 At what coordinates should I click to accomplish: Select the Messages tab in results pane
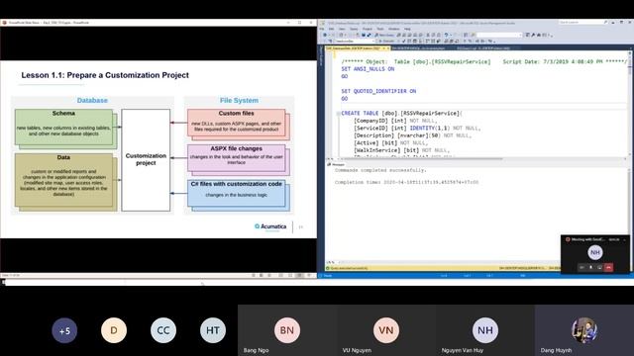337,164
